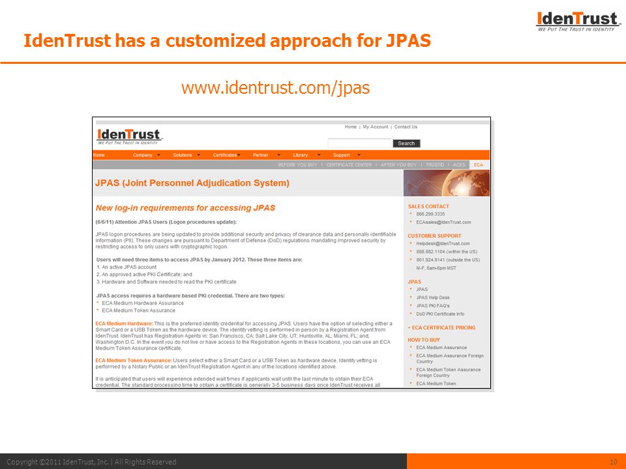Open the Partner menu

click(261, 155)
